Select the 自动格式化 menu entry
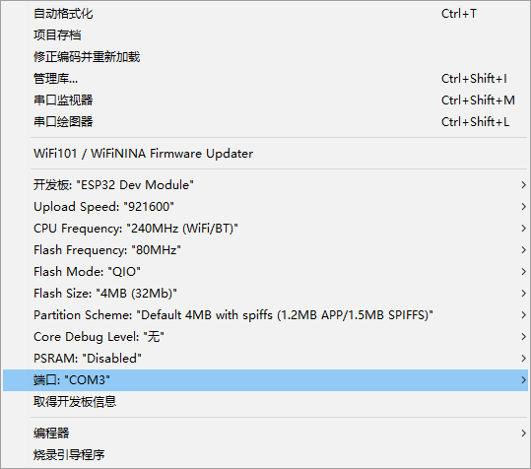 pos(265,14)
